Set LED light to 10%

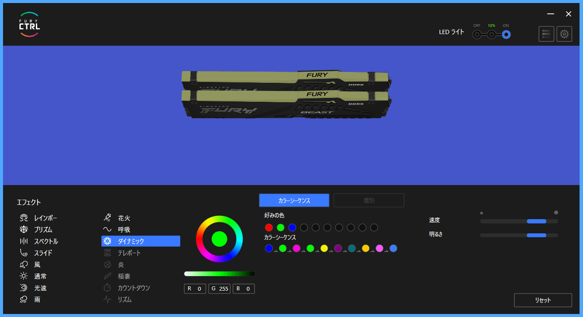coord(491,35)
